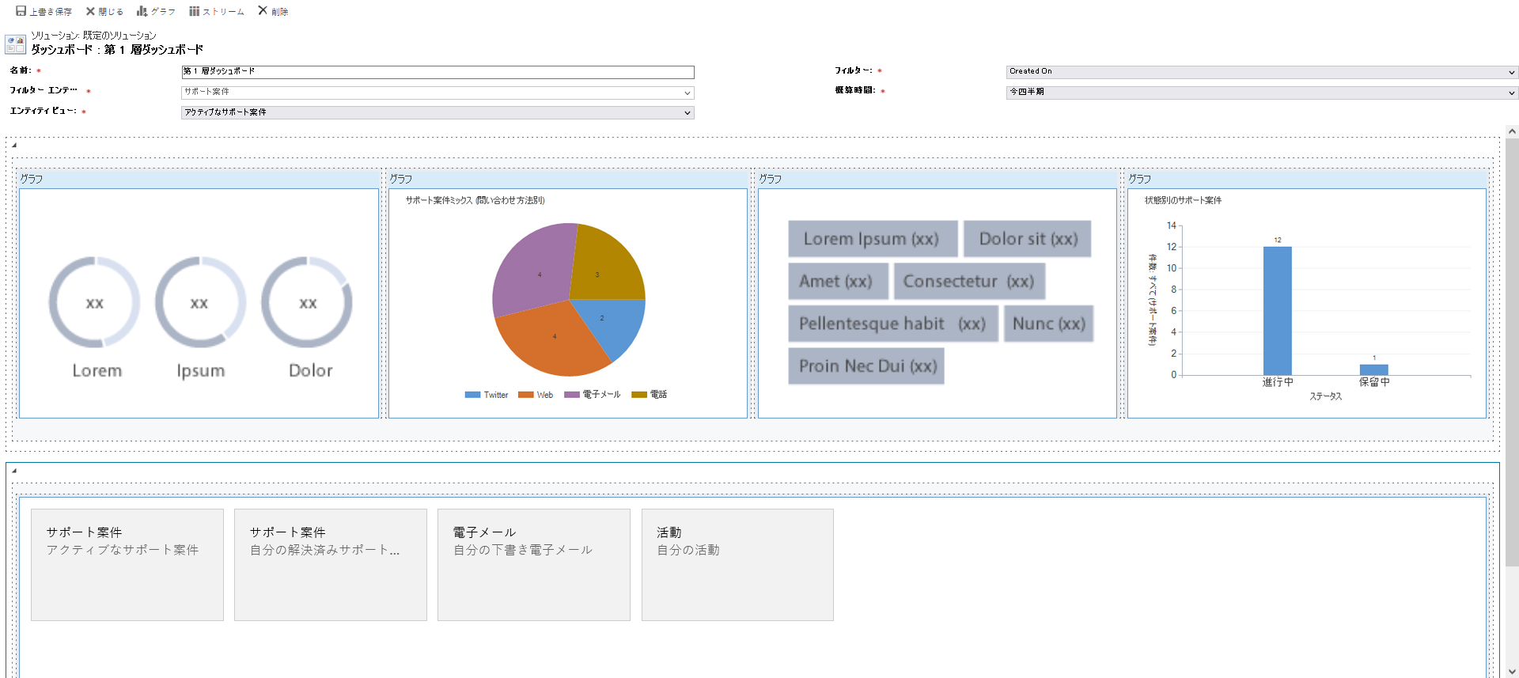
Task: Select the 自分の活動 stream tile
Action: [x=737, y=564]
